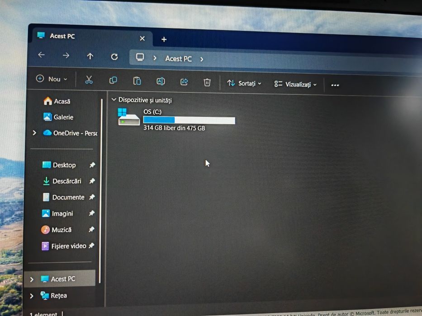422x316 pixels.
Task: Open the Vizualizați dropdown
Action: click(x=295, y=84)
